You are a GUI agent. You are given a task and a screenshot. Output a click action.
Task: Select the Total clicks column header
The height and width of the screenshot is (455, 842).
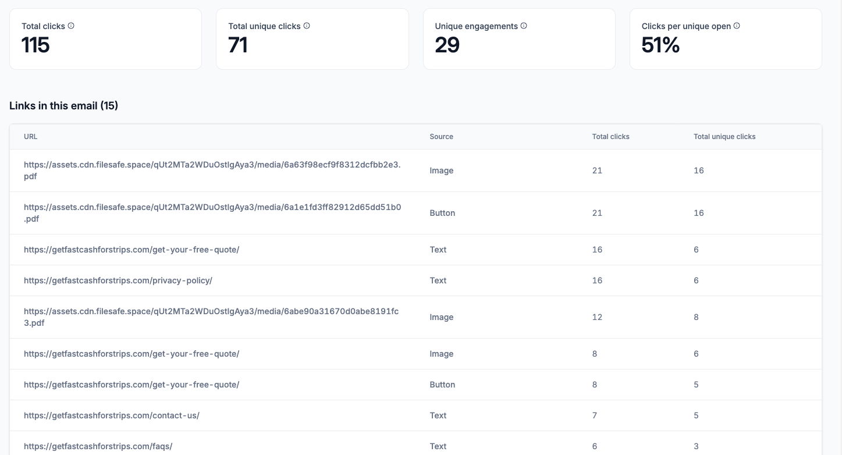click(x=611, y=137)
